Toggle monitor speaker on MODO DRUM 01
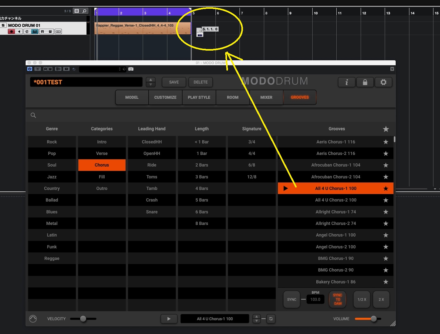440x334 pixels. pos(19,32)
